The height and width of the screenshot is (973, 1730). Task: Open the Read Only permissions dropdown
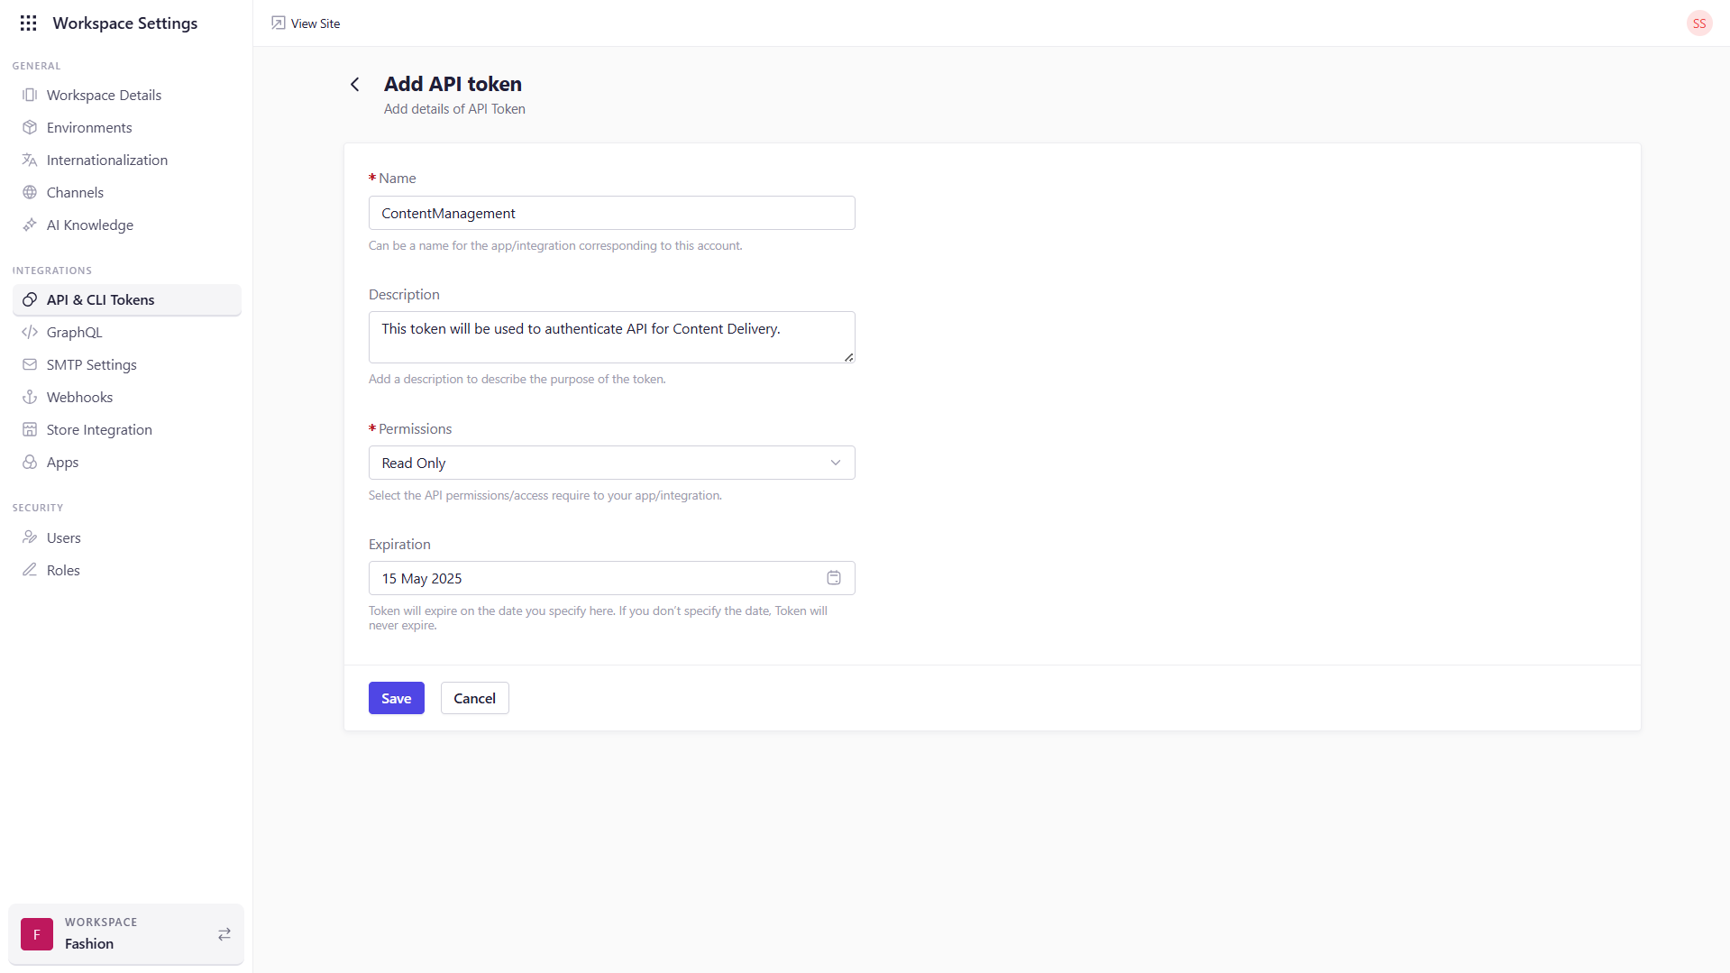pos(611,462)
